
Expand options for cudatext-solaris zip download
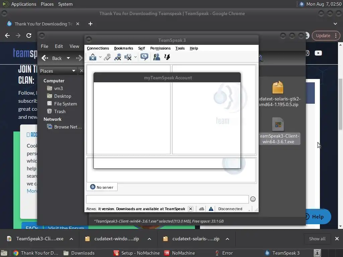(227, 239)
